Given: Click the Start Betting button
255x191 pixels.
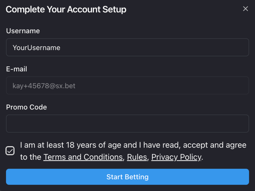Looking at the screenshot, I should [127, 177].
